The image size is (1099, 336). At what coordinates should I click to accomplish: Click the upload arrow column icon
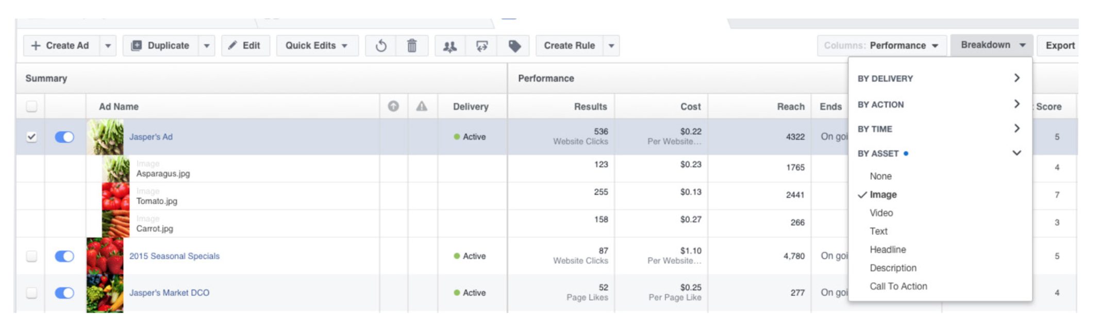[x=393, y=106]
